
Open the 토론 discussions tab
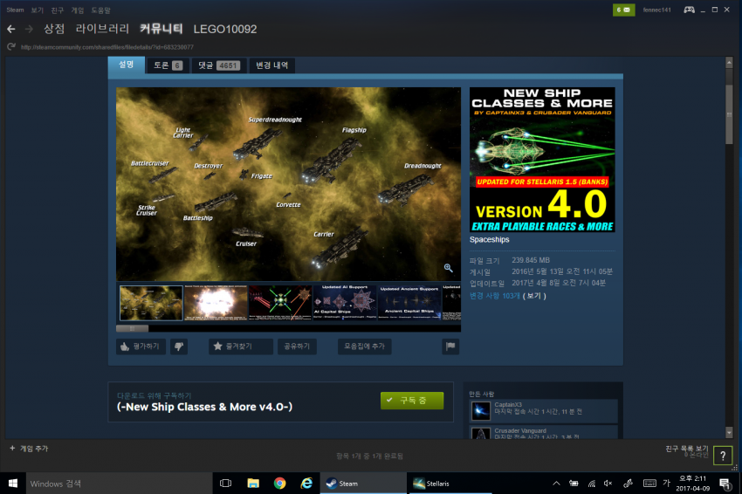pyautogui.click(x=168, y=65)
